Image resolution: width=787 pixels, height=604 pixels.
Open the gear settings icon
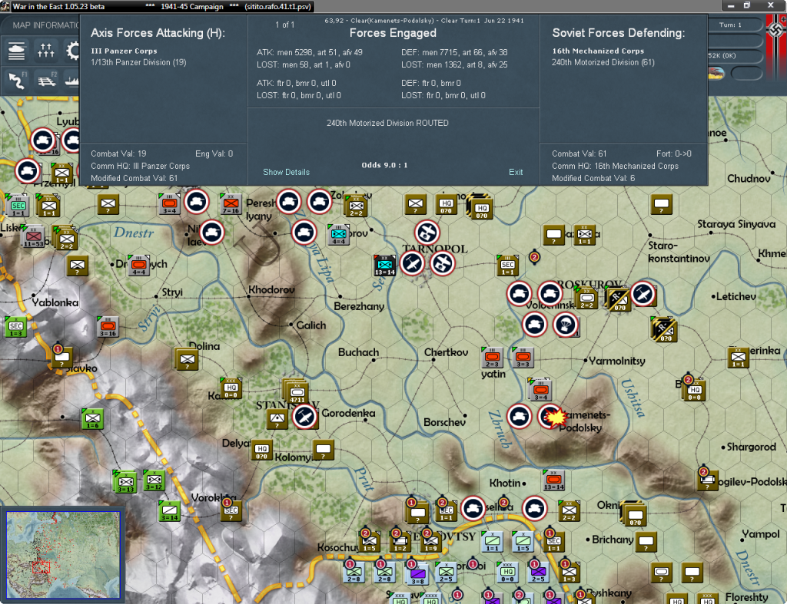(73, 51)
